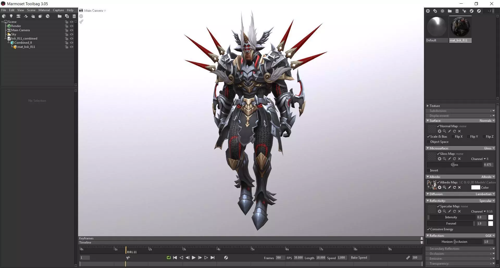500x268 pixels.
Task: Search for a Gloss Map with the magnifier
Action: coord(445,159)
